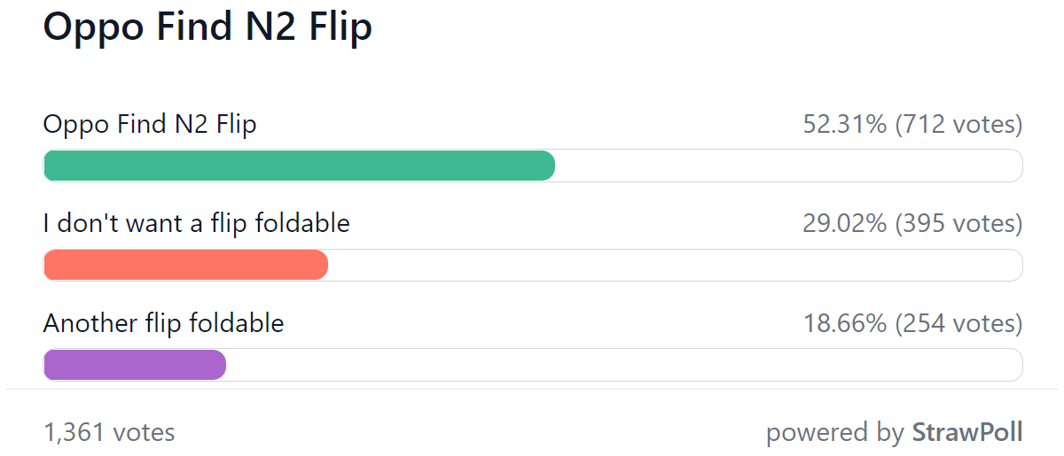The height and width of the screenshot is (456, 1064).
Task: Click the poll title heading at the top
Action: click(x=207, y=27)
